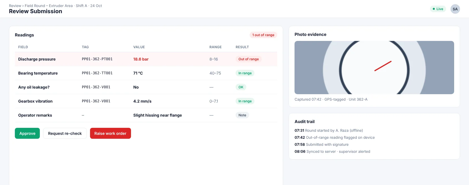
Task: Click the 71 °C value
Action: [x=138, y=73]
